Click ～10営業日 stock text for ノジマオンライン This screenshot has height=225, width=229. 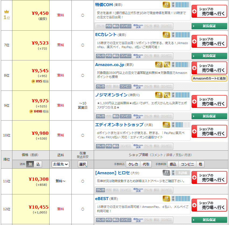click(x=83, y=105)
